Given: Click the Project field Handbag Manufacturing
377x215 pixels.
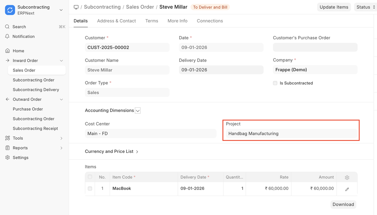Looking at the screenshot, I should coord(291,134).
